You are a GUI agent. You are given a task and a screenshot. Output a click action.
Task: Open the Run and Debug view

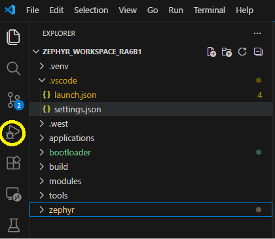pyautogui.click(x=12, y=133)
